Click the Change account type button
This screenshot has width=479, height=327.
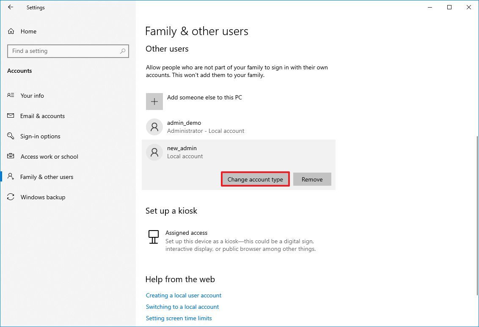(x=255, y=179)
